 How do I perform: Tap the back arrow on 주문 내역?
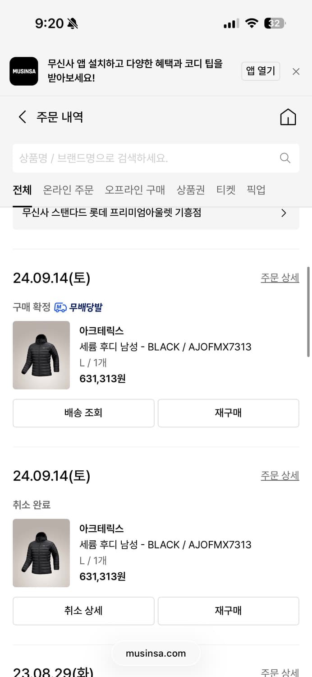(22, 116)
